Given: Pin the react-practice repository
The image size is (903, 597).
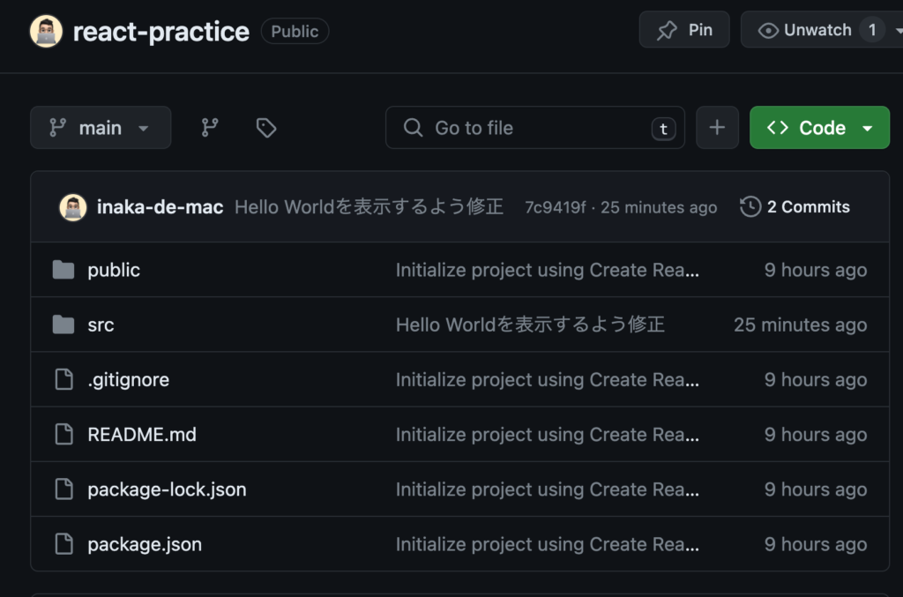Looking at the screenshot, I should [x=684, y=29].
